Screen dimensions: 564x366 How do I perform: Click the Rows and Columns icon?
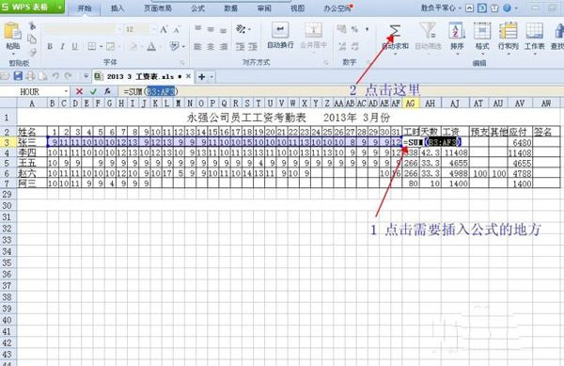509,31
